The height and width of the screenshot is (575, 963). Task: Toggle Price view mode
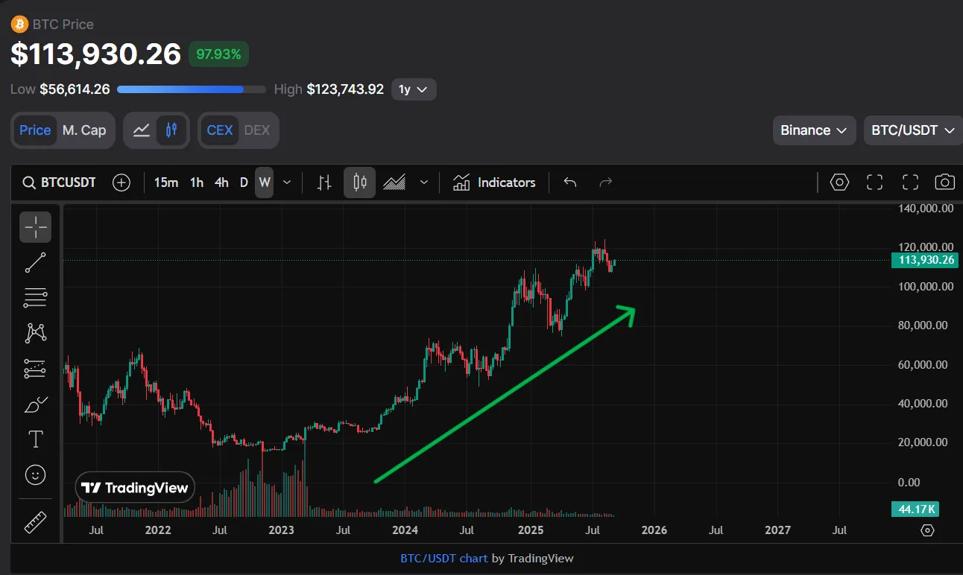click(x=35, y=130)
